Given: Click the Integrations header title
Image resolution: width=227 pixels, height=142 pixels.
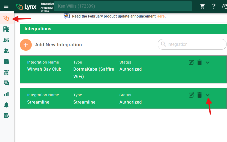Looking at the screenshot, I should pos(38,29).
